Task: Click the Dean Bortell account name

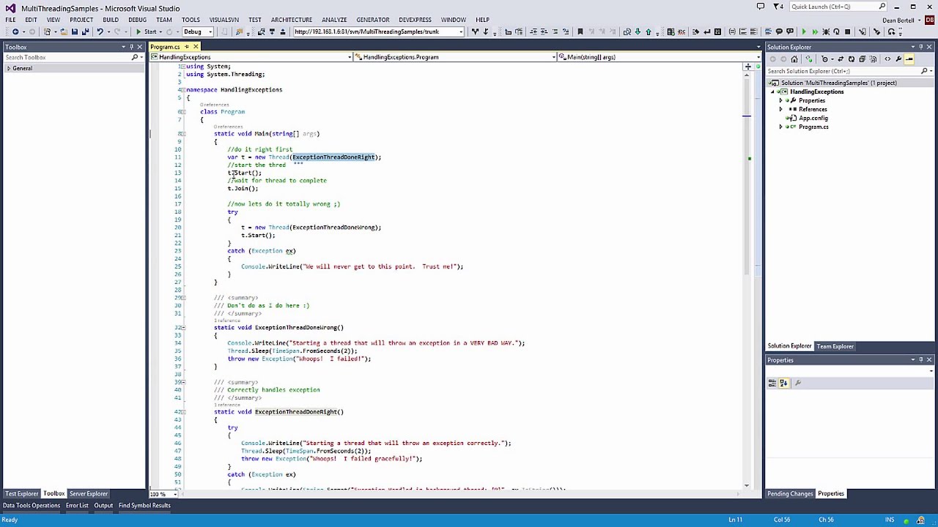Action: pos(898,20)
